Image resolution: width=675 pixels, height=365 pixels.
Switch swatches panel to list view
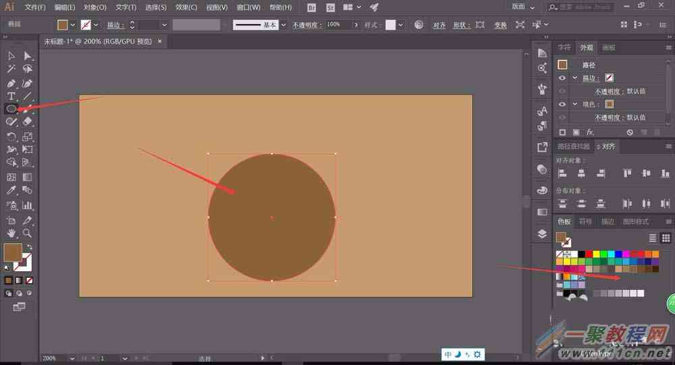pyautogui.click(x=653, y=238)
